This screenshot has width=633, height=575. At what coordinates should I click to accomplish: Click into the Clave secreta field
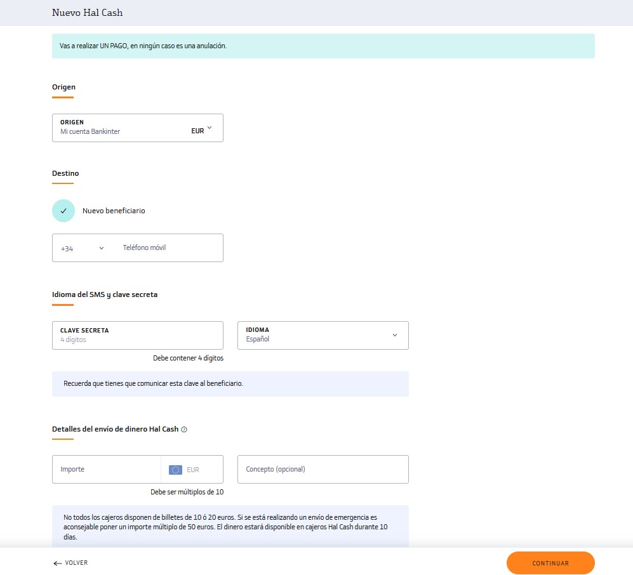point(138,335)
